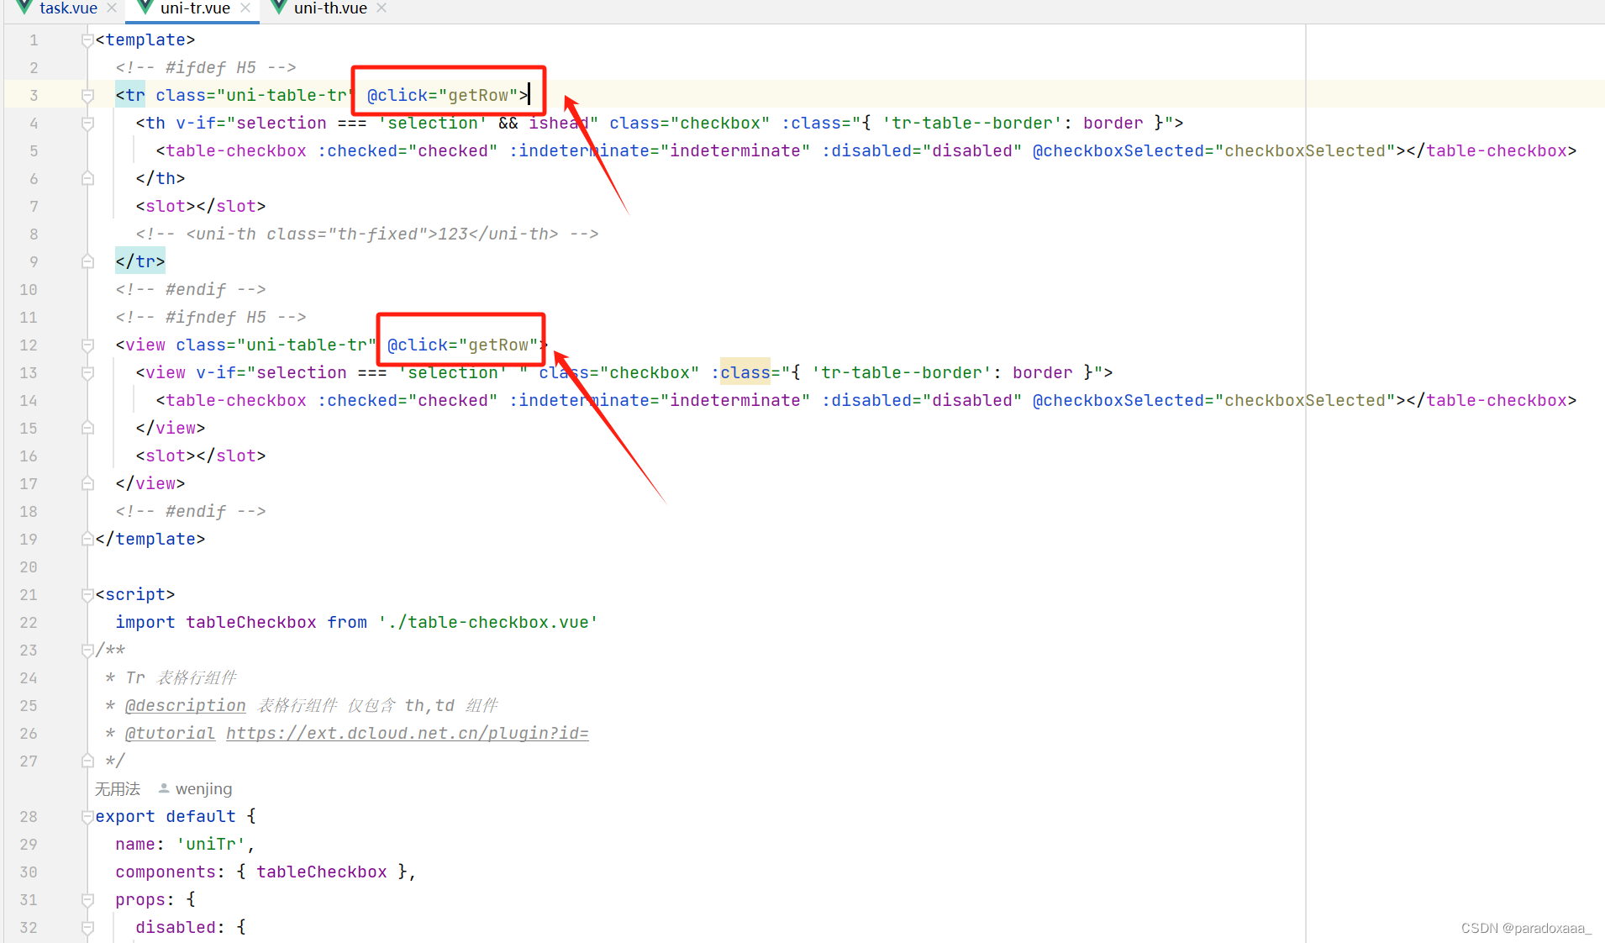Switch to the task.vue tab
This screenshot has height=943, width=1605.
[68, 8]
